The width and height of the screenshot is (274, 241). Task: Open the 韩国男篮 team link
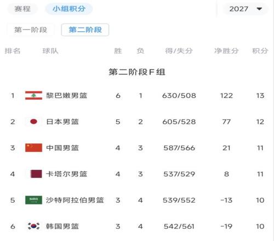tap(62, 226)
